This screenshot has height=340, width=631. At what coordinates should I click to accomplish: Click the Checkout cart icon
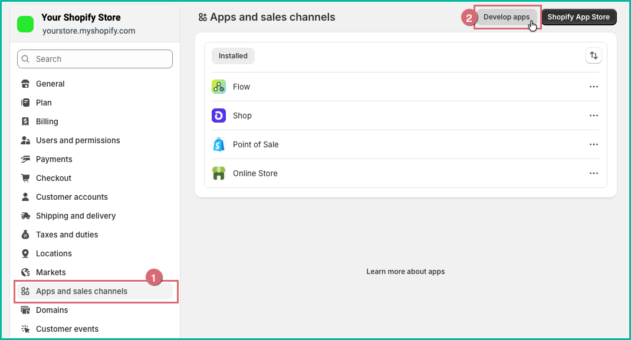25,178
